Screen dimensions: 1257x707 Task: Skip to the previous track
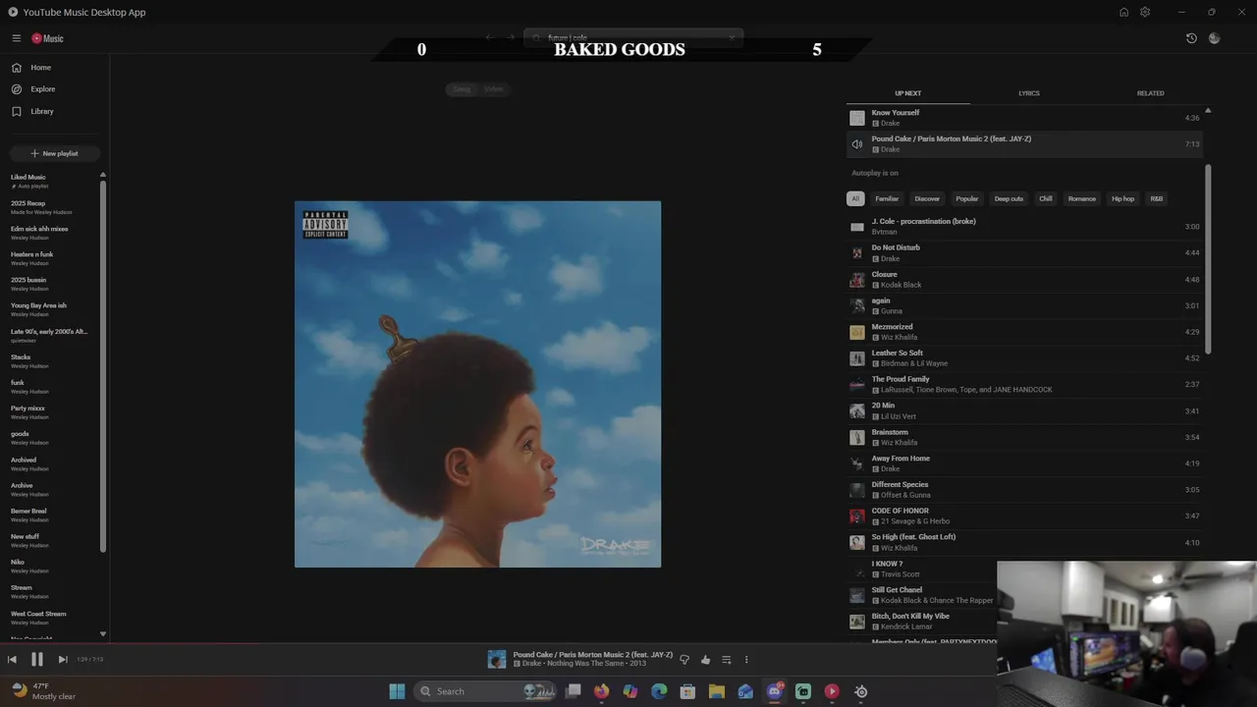click(12, 660)
